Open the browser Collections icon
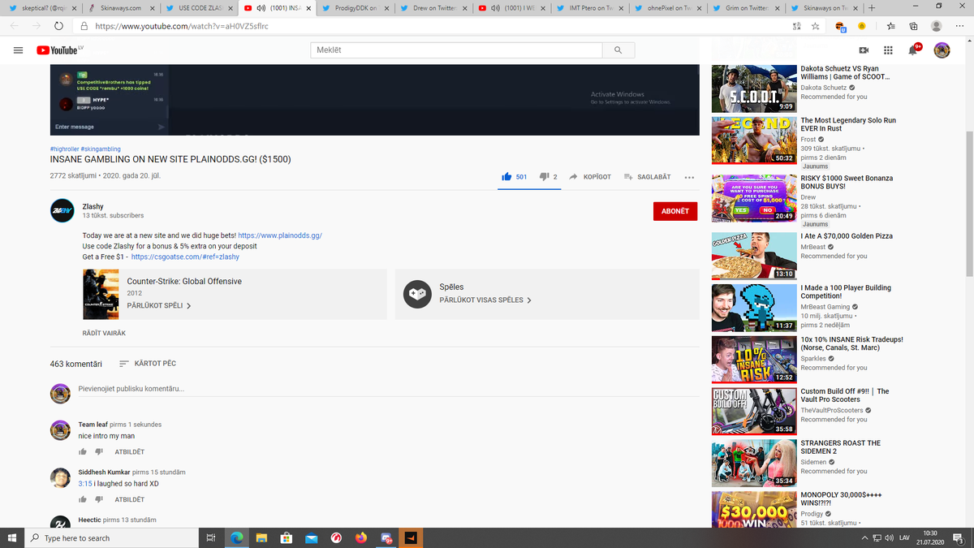 pos(913,26)
